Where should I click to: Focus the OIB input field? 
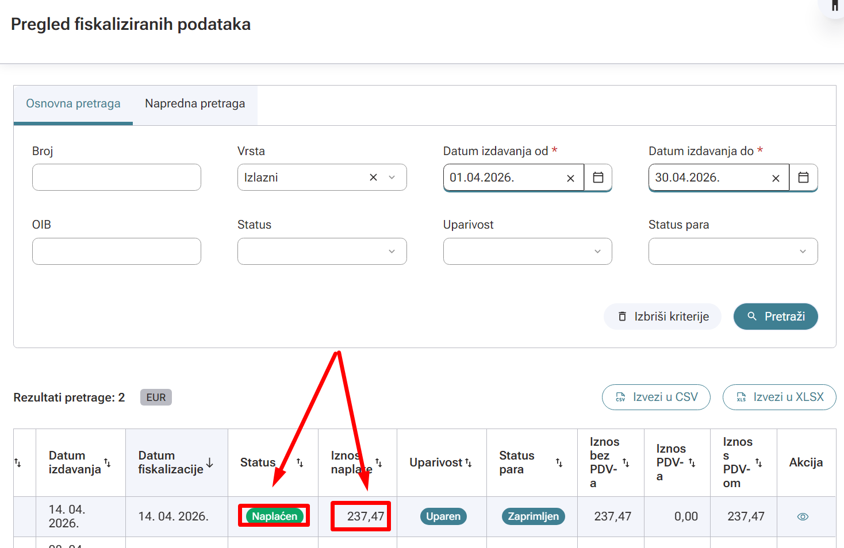(x=117, y=251)
